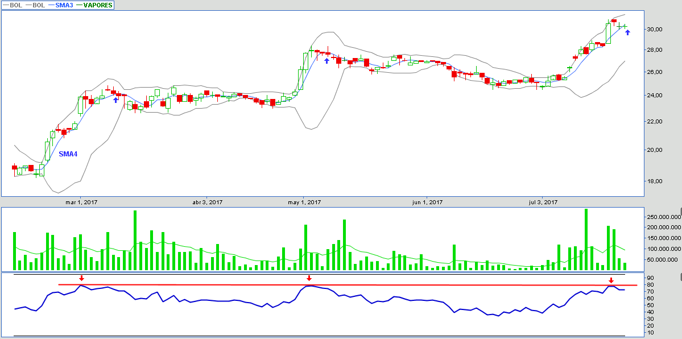Click the 100.000.000 volume axis label
The height and width of the screenshot is (339, 682).
coord(664,249)
